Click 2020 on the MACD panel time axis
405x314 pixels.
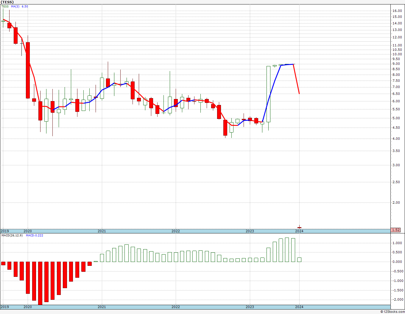(x=28, y=307)
